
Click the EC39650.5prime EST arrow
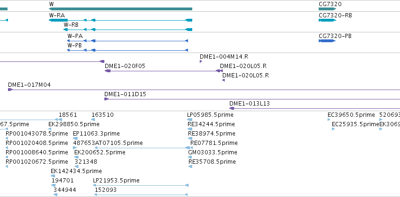click(329, 120)
